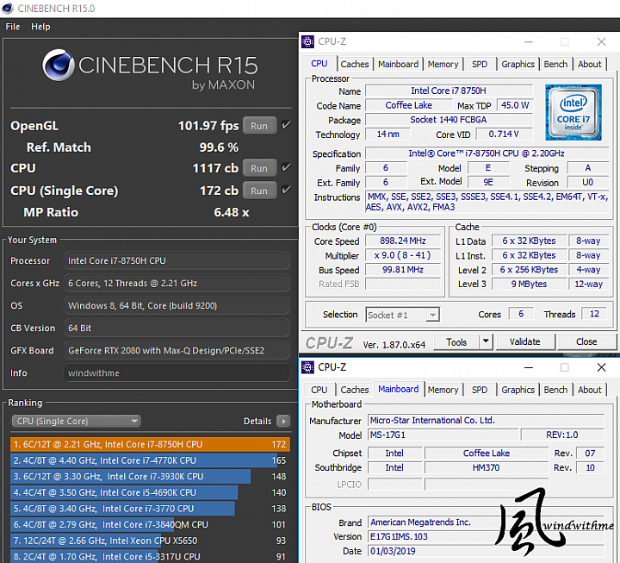Select ranking row 2 Intel Core i7-4770K

pyautogui.click(x=150, y=460)
